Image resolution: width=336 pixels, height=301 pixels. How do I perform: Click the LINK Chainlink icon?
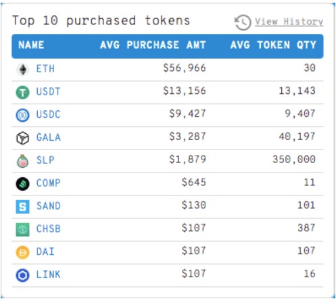coord(22,275)
